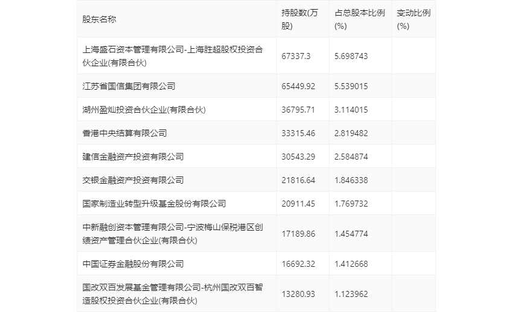Select shareholder 上海盛石资本管理有限公司 row name
513x312 pixels.
pos(173,56)
